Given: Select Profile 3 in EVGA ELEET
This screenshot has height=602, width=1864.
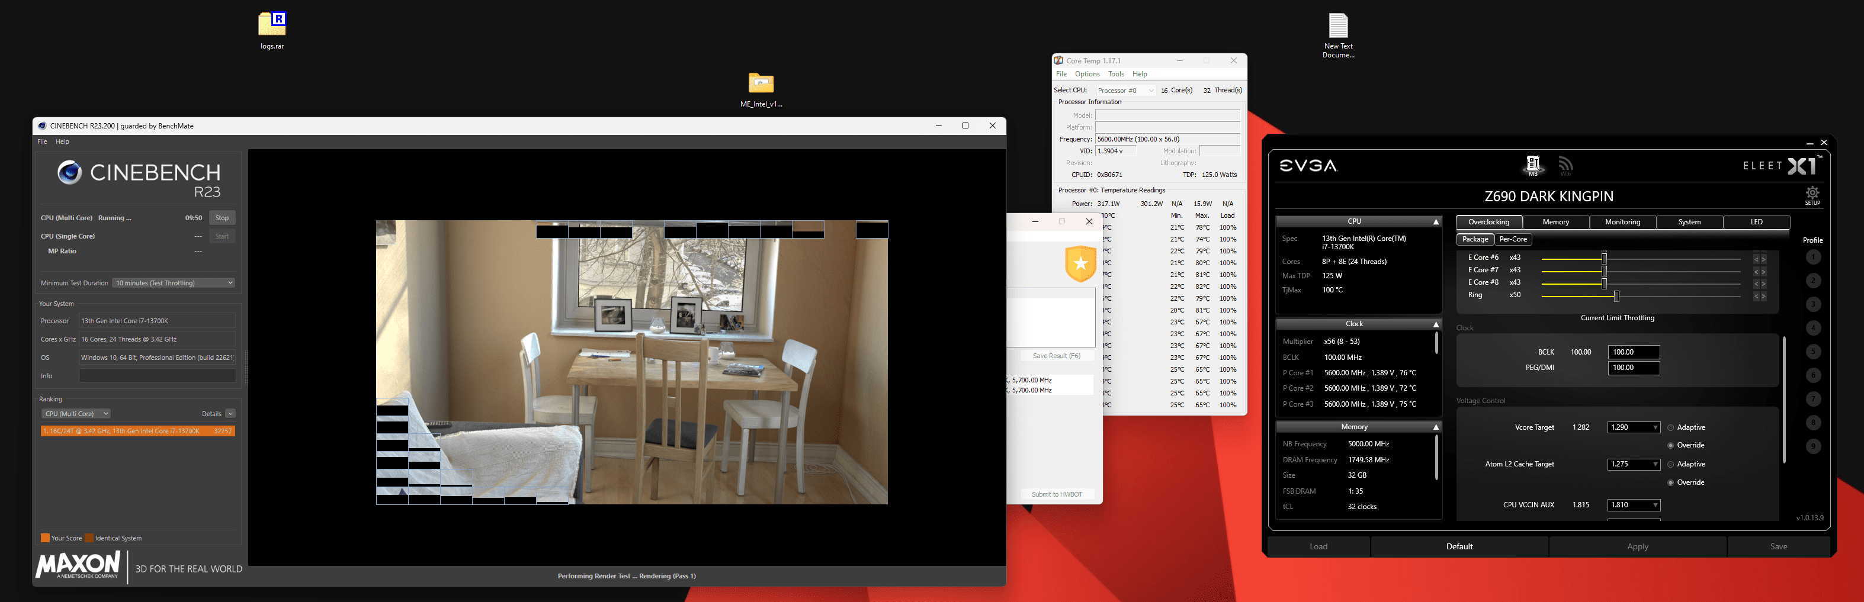Looking at the screenshot, I should [1812, 304].
